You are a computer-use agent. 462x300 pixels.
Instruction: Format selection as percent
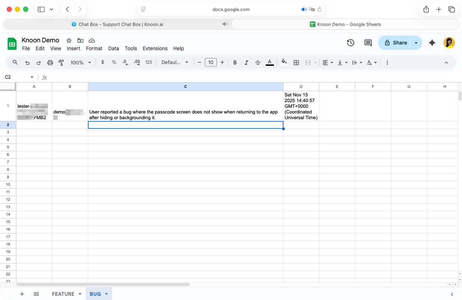[113, 62]
